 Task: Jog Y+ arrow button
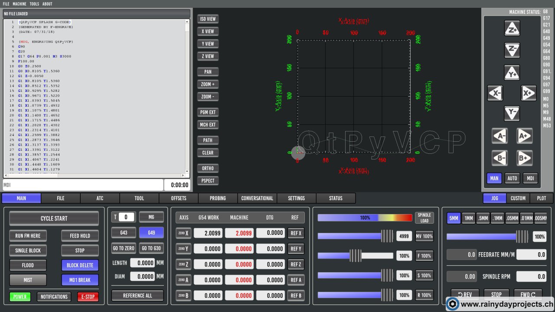tap(512, 73)
